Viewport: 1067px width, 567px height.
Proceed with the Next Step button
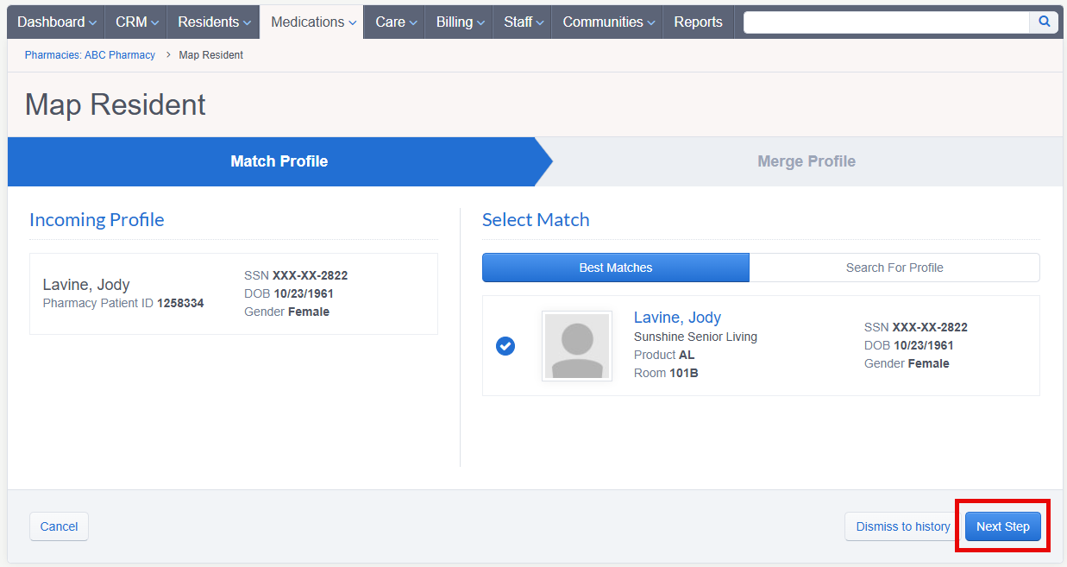(1003, 526)
